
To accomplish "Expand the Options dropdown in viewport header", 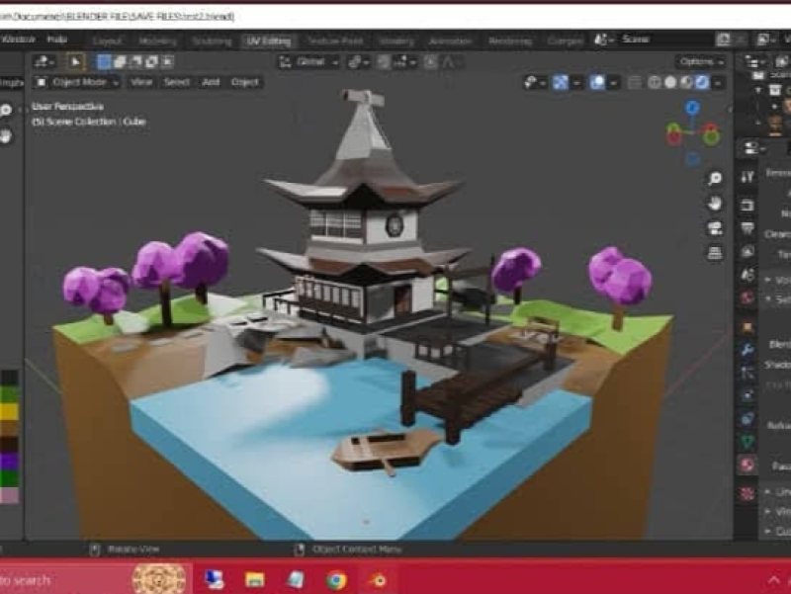I will pos(701,61).
